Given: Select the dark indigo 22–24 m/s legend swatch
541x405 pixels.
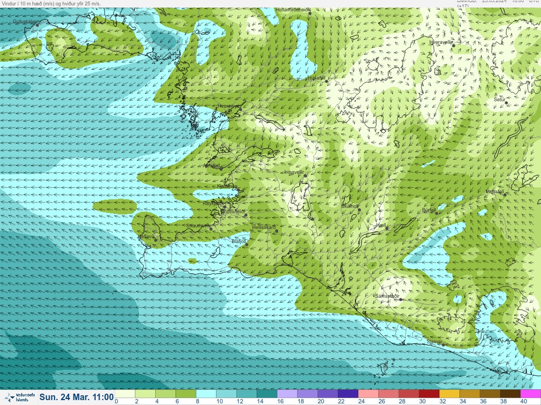Looking at the screenshot, I should [348, 394].
